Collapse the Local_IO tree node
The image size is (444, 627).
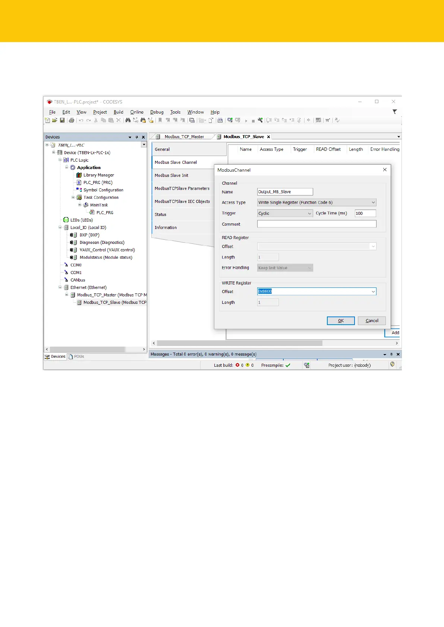[x=60, y=227]
